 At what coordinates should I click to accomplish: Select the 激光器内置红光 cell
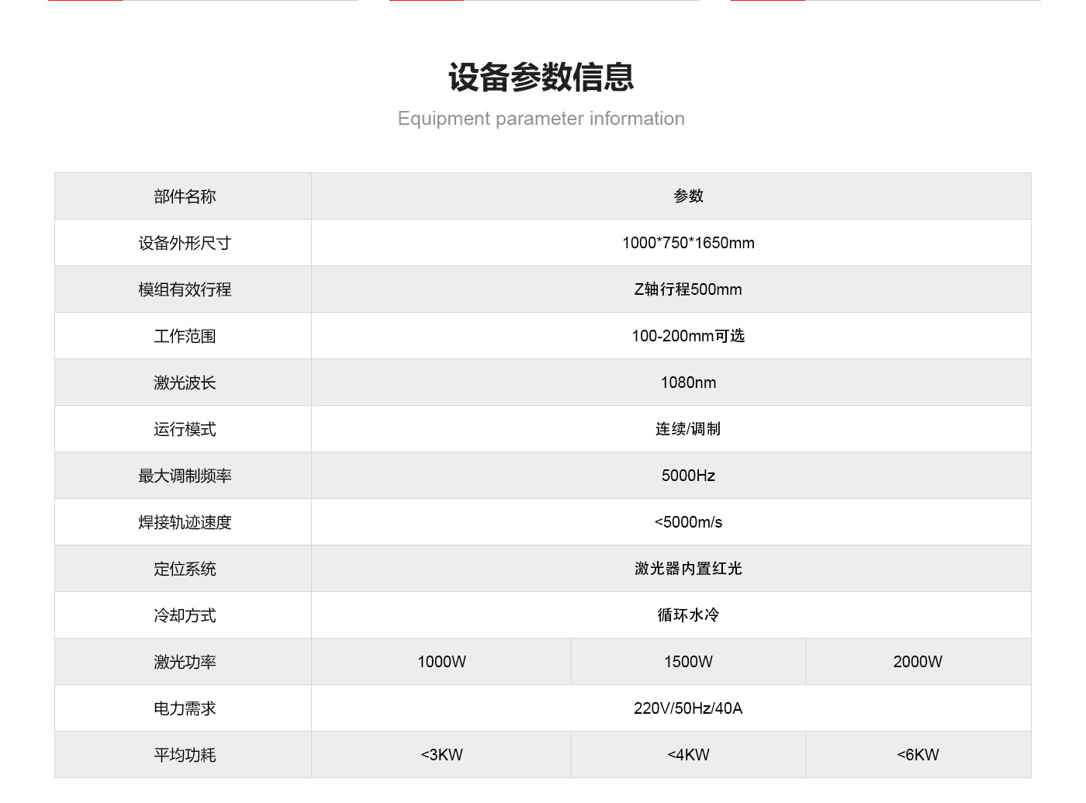tap(688, 569)
